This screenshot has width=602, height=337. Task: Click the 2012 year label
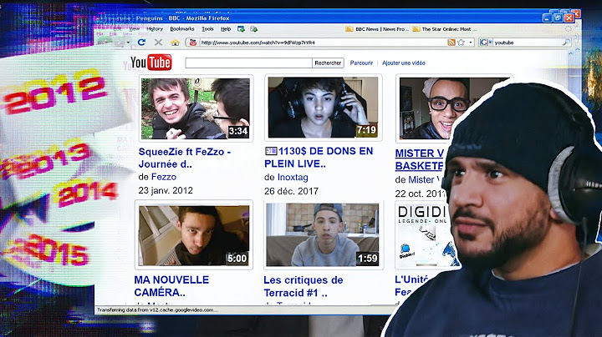pos(54,93)
